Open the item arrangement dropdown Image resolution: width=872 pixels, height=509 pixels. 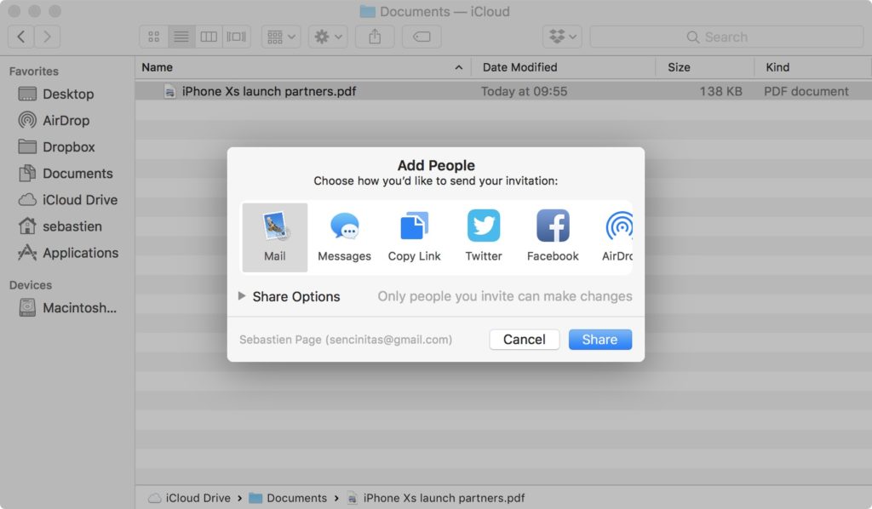click(281, 37)
